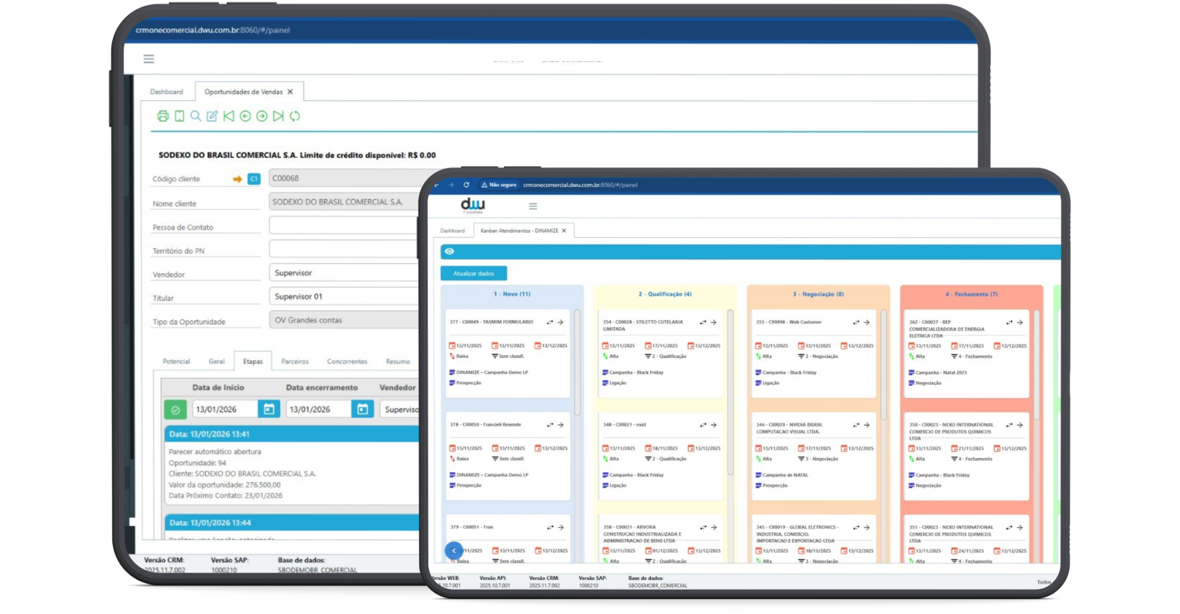Click swap arrows icon on card 354 STILETTO
This screenshot has height=614, width=1180.
pos(703,322)
